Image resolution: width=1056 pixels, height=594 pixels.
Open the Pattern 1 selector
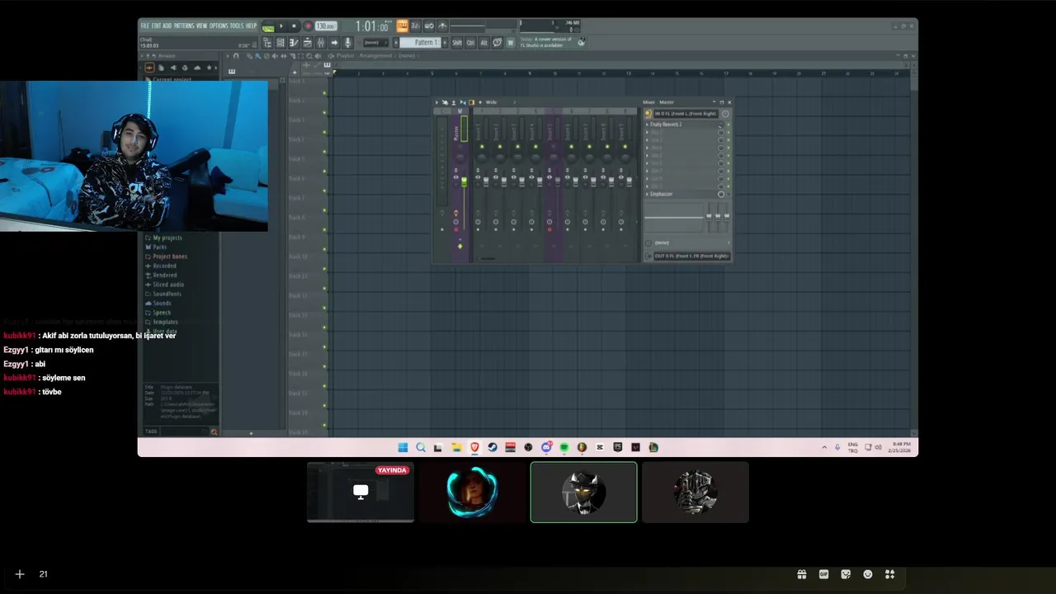[x=421, y=42]
